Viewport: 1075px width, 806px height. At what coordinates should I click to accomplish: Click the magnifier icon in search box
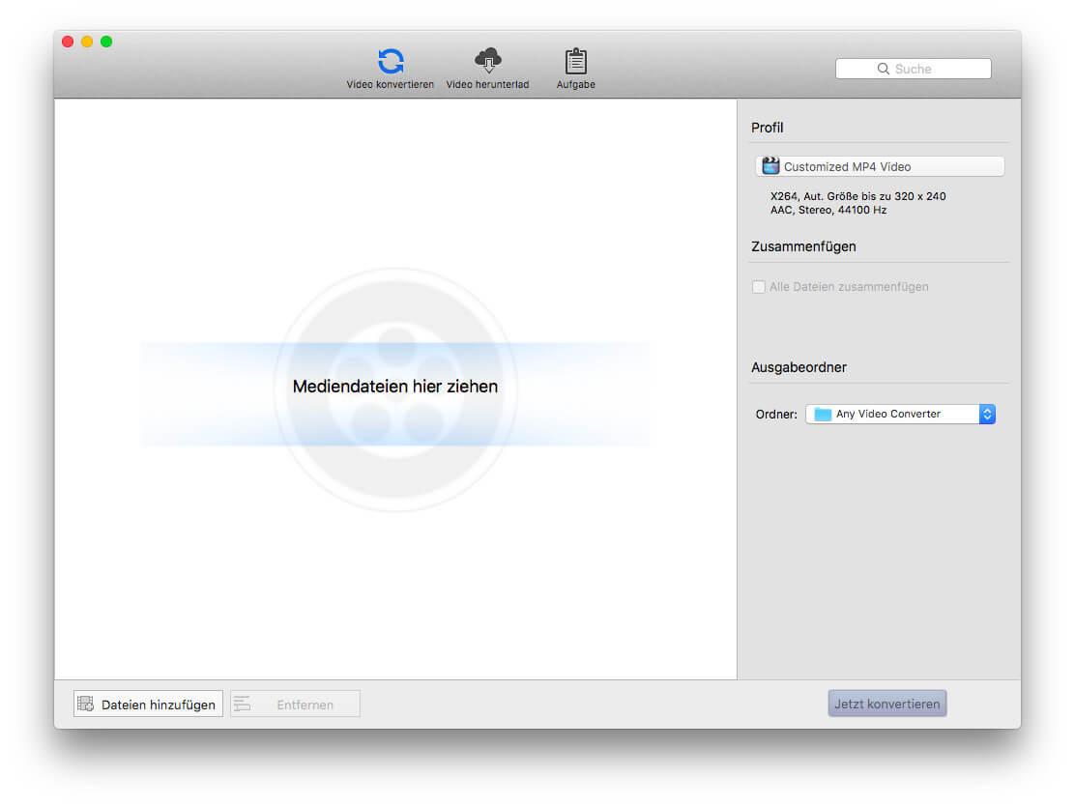tap(883, 69)
